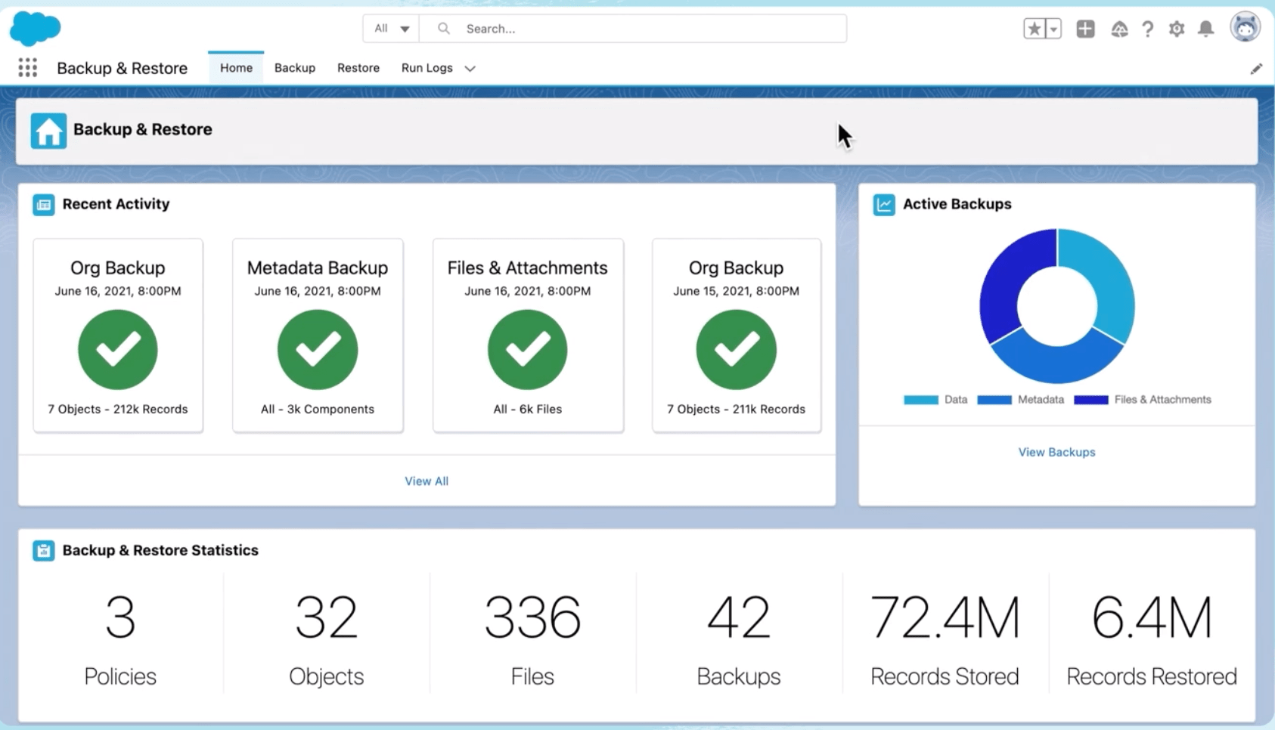The image size is (1275, 730).
Task: Open the App Launcher grid
Action: tap(28, 68)
